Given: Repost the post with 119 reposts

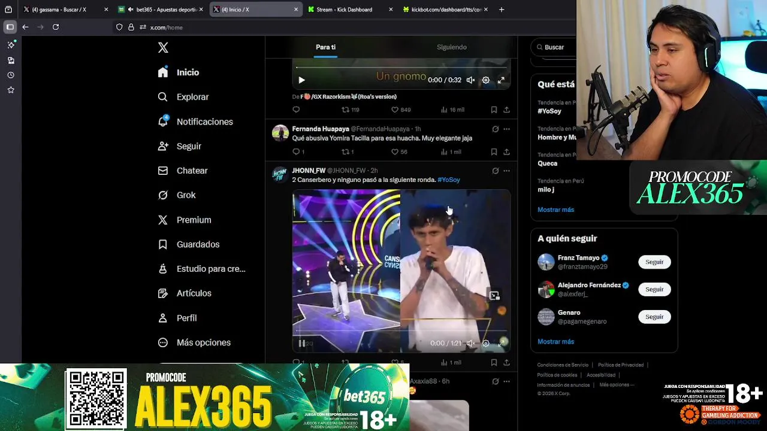Looking at the screenshot, I should (350, 110).
